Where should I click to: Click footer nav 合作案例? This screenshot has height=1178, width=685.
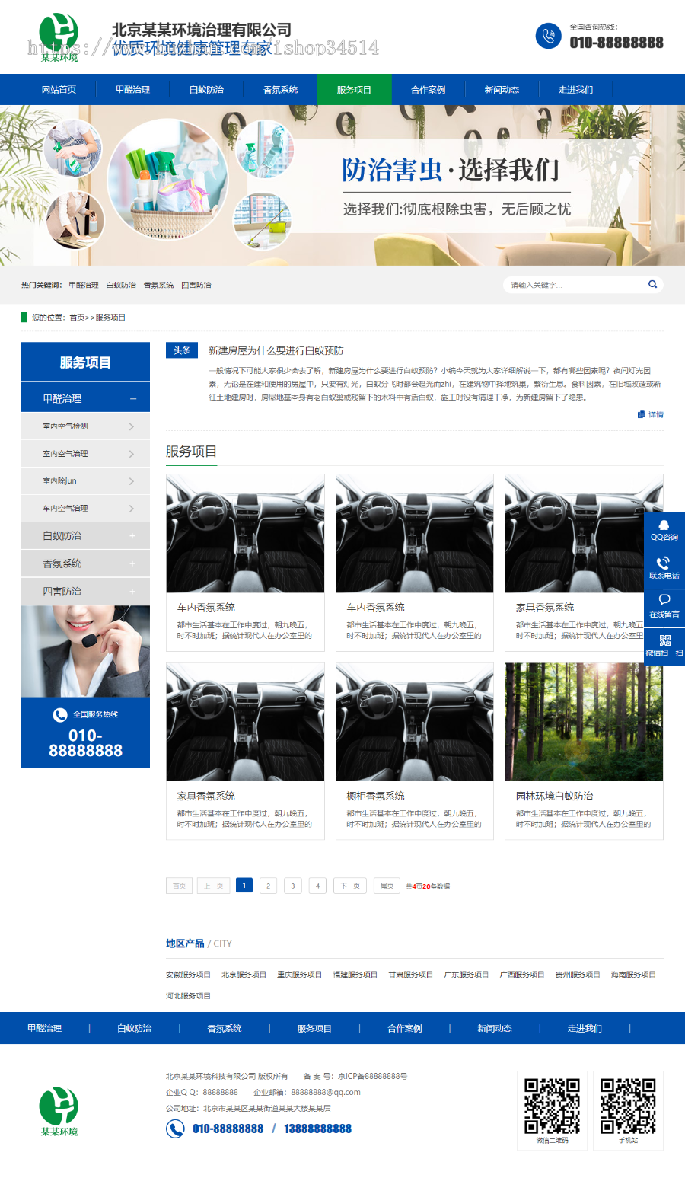(405, 1028)
